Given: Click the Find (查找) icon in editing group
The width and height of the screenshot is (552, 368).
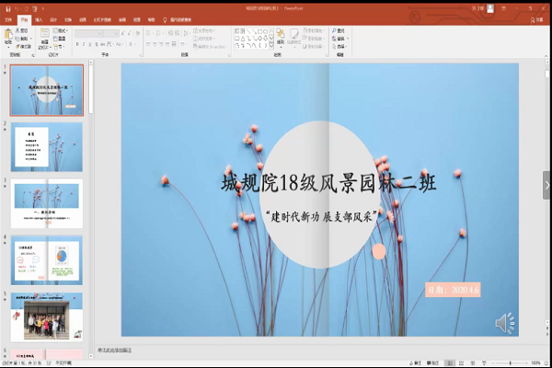Looking at the screenshot, I should 337,30.
